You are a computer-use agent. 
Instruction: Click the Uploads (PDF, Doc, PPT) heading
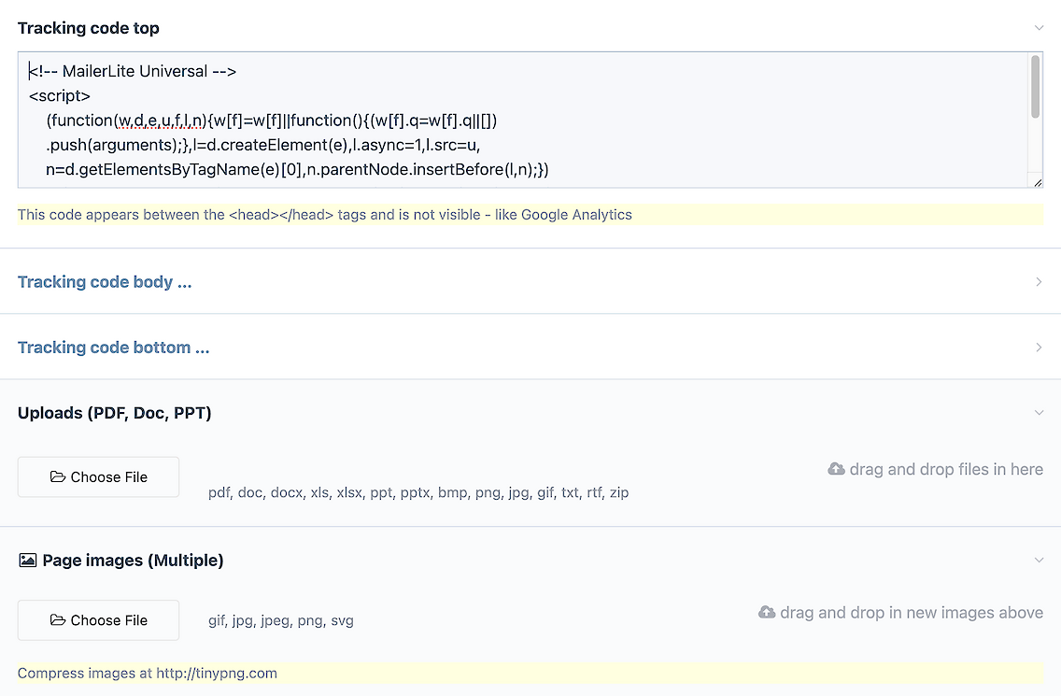click(114, 413)
